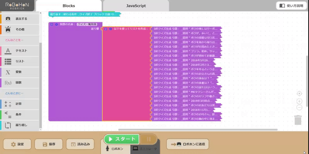Select the quiz block starting ボクを作るという企
The height and width of the screenshot is (154, 309).
(x=187, y=69)
